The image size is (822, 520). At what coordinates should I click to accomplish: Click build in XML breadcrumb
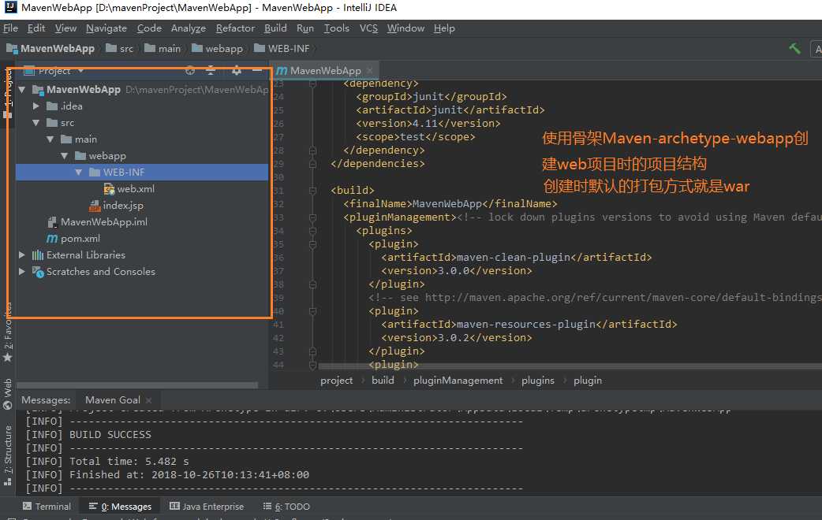383,381
